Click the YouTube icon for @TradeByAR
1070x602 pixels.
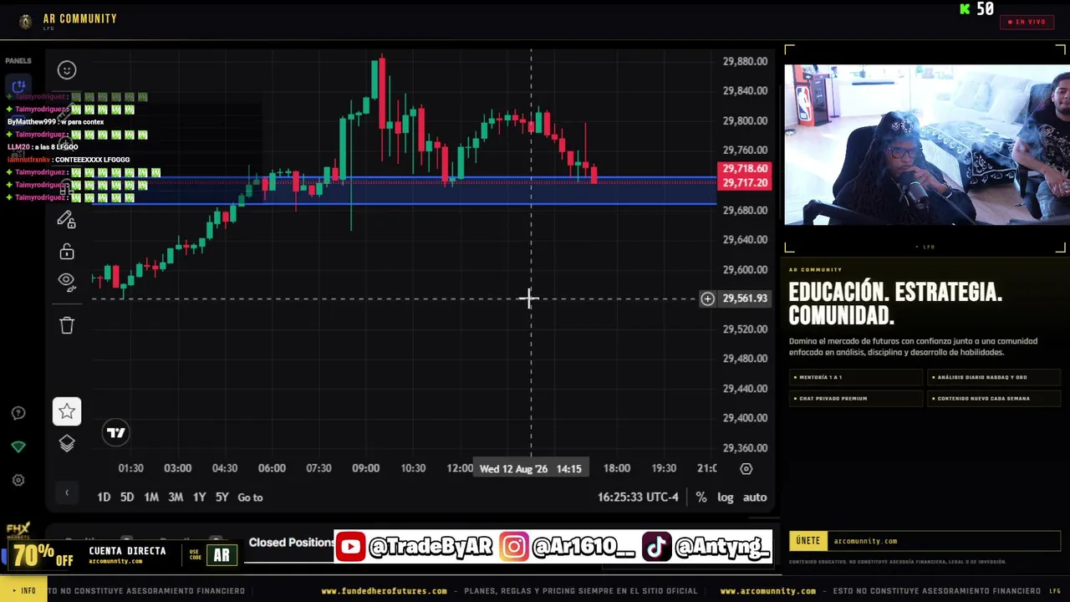click(351, 547)
